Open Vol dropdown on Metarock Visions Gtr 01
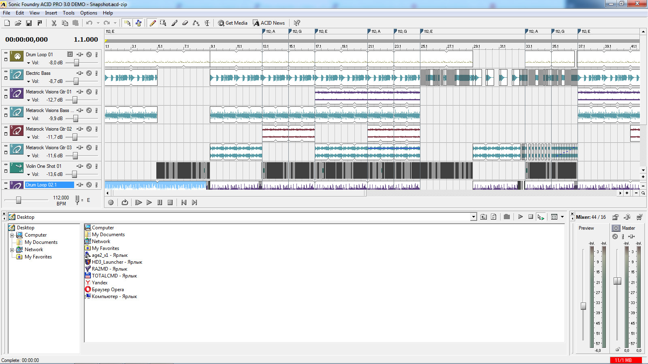 28,100
